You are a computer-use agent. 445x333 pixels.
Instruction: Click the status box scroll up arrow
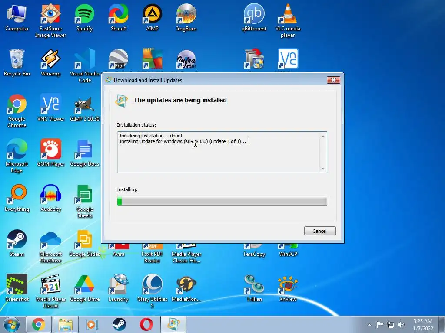(323, 136)
